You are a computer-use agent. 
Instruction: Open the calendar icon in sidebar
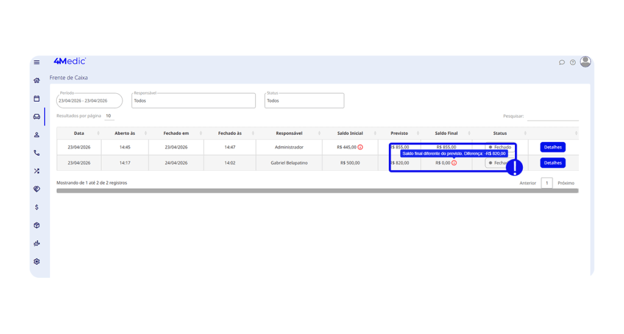tap(37, 98)
